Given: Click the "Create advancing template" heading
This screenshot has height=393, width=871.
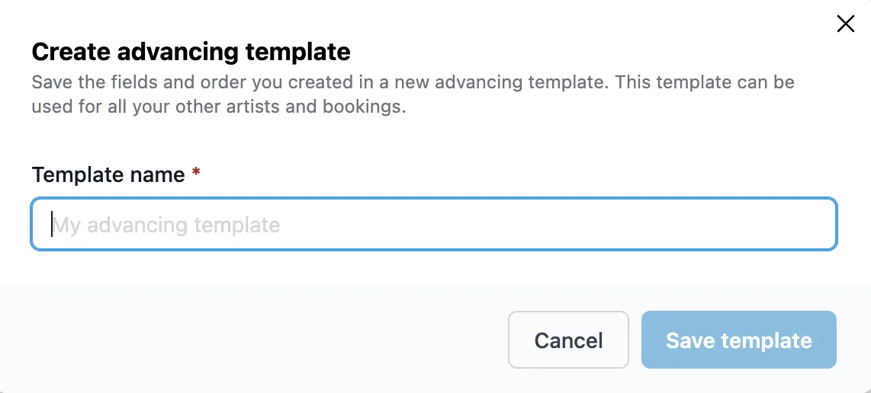Looking at the screenshot, I should pos(191,52).
